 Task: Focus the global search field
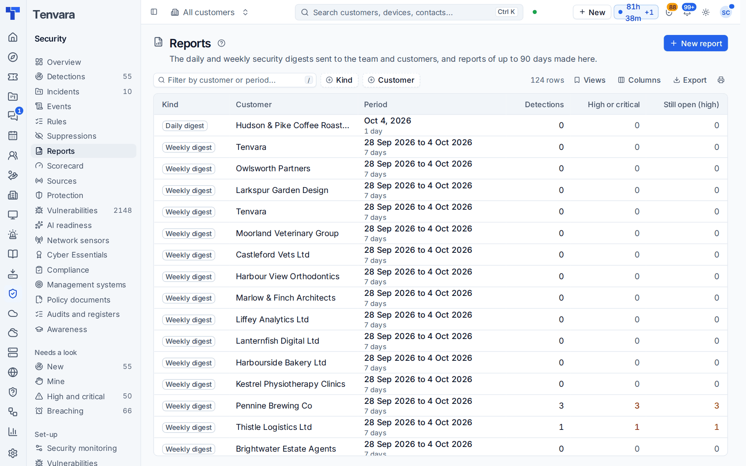409,12
